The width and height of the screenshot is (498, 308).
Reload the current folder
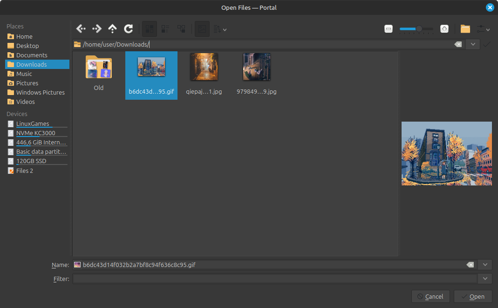(x=128, y=29)
